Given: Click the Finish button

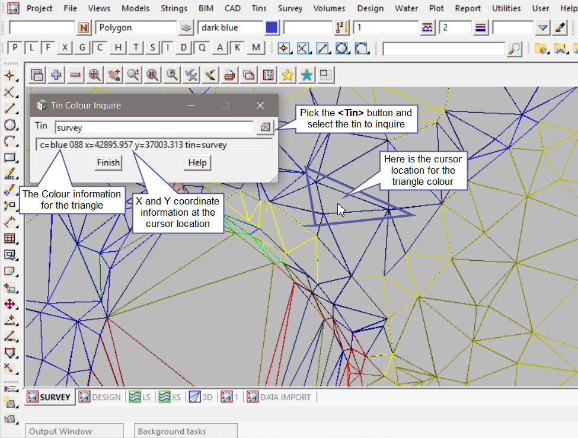Looking at the screenshot, I should [108, 162].
